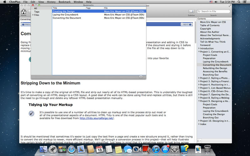Click the Home toolbar icon
The width and height of the screenshot is (250, 156).
coord(23,12)
